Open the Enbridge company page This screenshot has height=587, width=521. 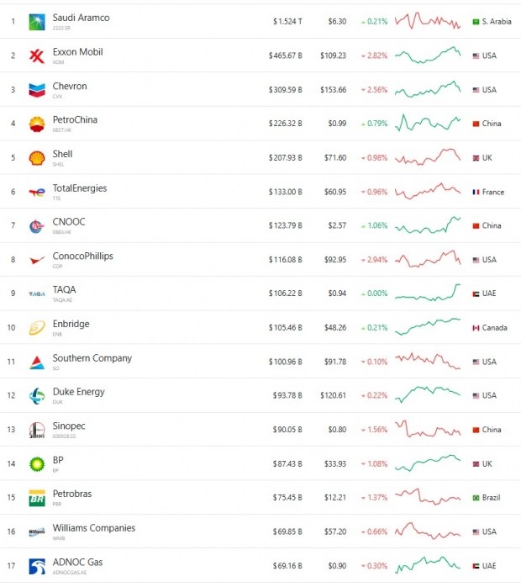pos(71,325)
